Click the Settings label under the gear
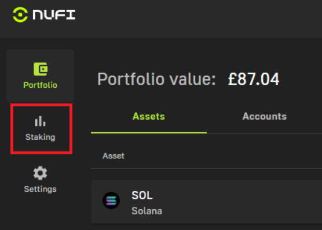322x230 pixels. point(41,189)
